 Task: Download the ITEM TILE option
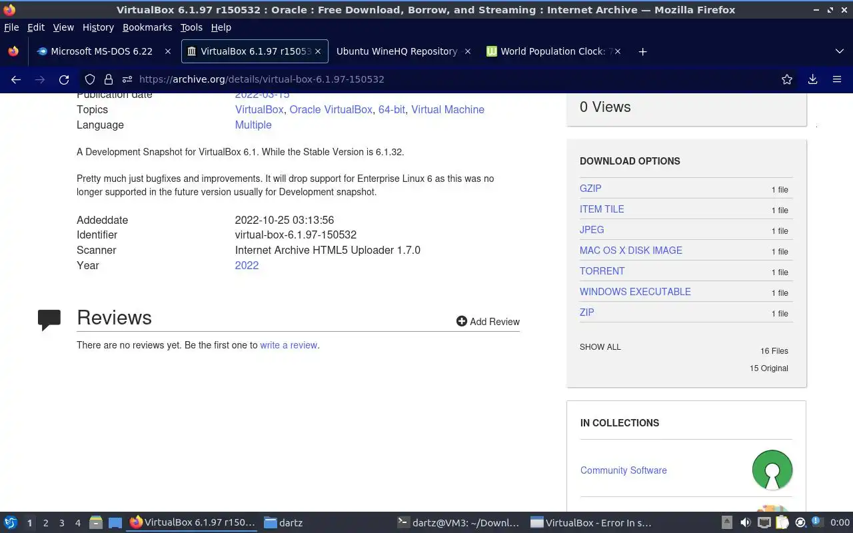pyautogui.click(x=602, y=209)
